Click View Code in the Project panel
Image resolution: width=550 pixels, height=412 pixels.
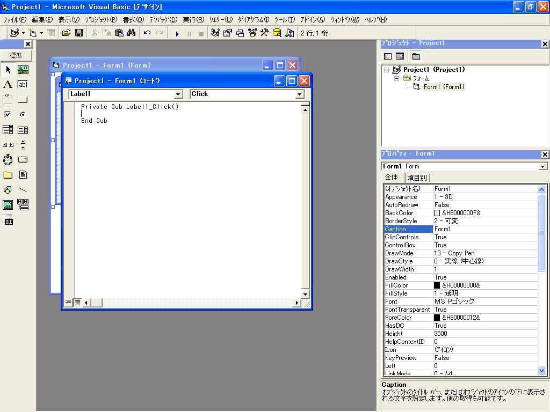[388, 56]
